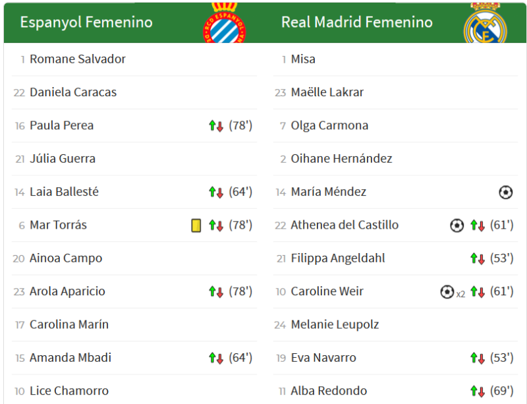Open the Espanyol Femenino team heading
Viewport: 527px width, 404px height.
click(x=86, y=22)
